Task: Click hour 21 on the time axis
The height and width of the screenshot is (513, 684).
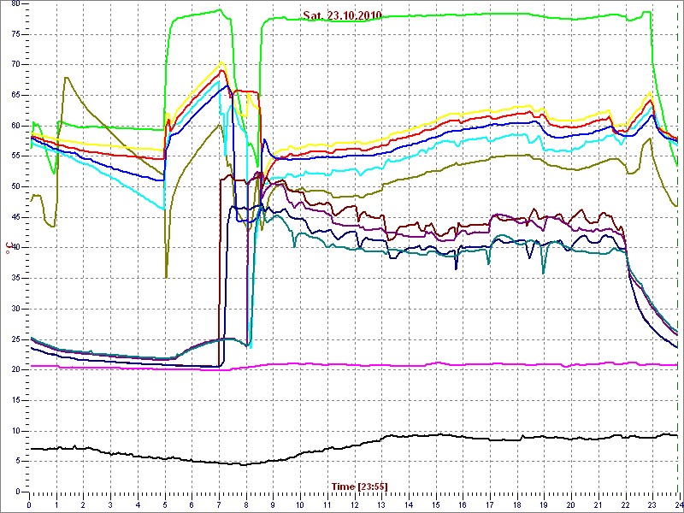Action: pos(598,504)
